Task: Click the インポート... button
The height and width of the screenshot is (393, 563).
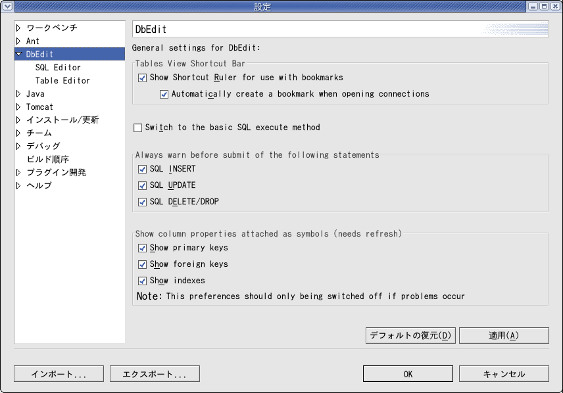Action: pyautogui.click(x=59, y=374)
